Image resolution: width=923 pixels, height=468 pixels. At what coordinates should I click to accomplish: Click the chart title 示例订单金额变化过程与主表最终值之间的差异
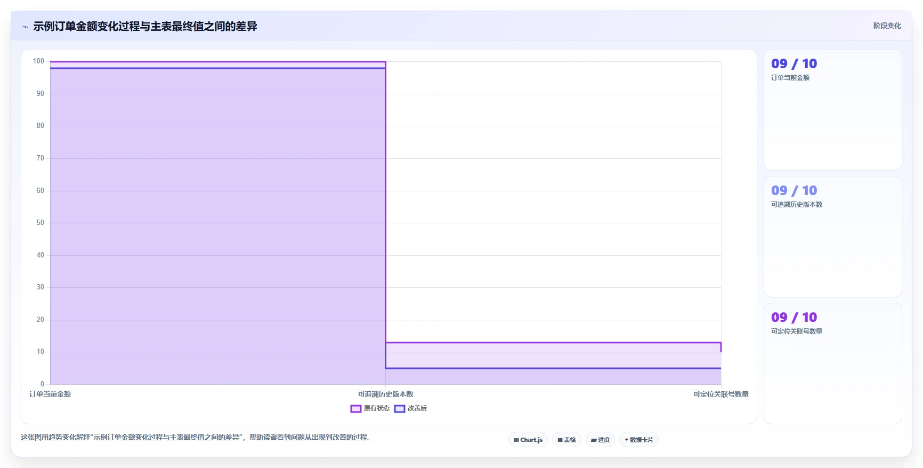[x=145, y=26]
